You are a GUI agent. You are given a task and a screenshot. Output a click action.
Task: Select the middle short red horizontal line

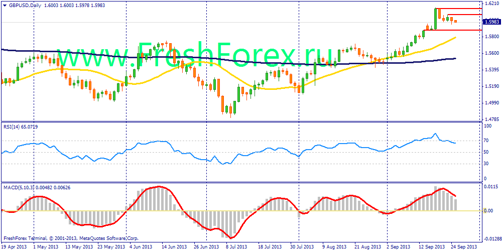pyautogui.click(x=465, y=15)
